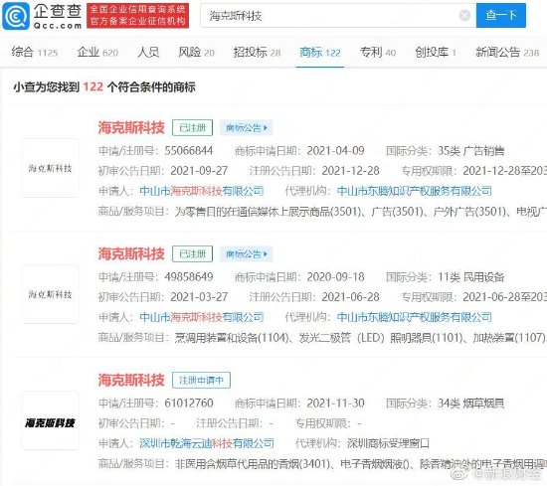Select goods text starting 非医用含烟草代用品的香烟

tap(360, 464)
